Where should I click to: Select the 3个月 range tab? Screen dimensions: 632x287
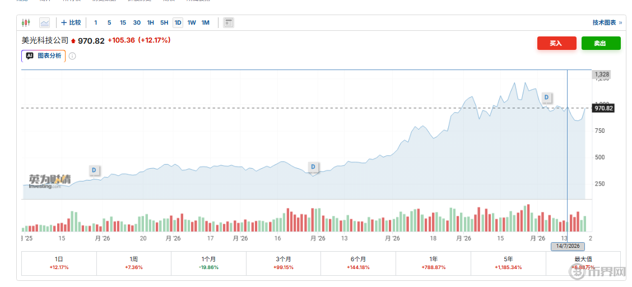coord(284,263)
